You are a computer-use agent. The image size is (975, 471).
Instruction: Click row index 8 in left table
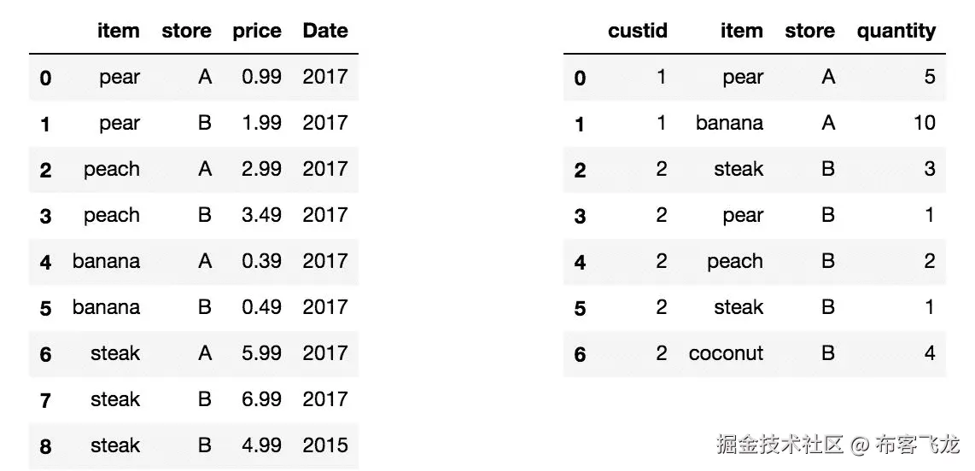point(45,446)
